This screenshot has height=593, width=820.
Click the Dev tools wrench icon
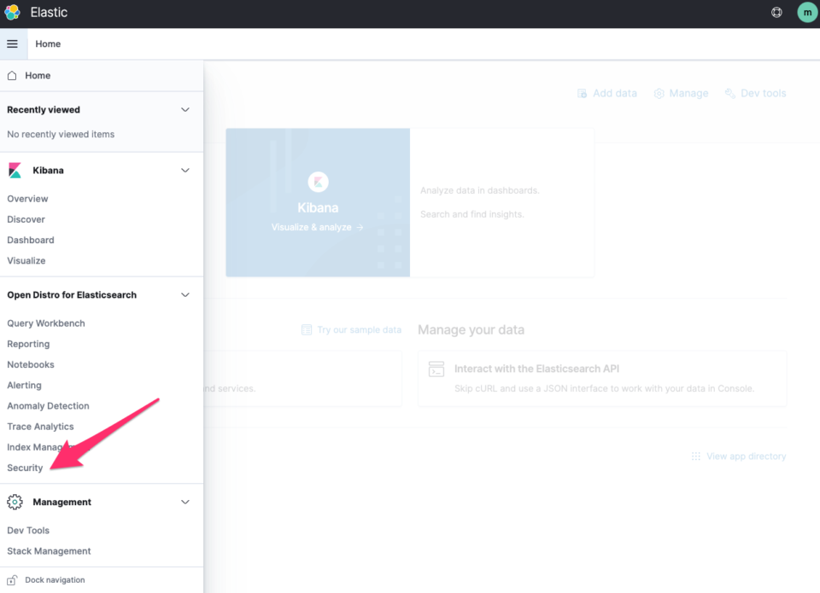tap(730, 94)
